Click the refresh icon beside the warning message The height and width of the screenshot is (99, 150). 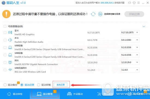coord(93,14)
